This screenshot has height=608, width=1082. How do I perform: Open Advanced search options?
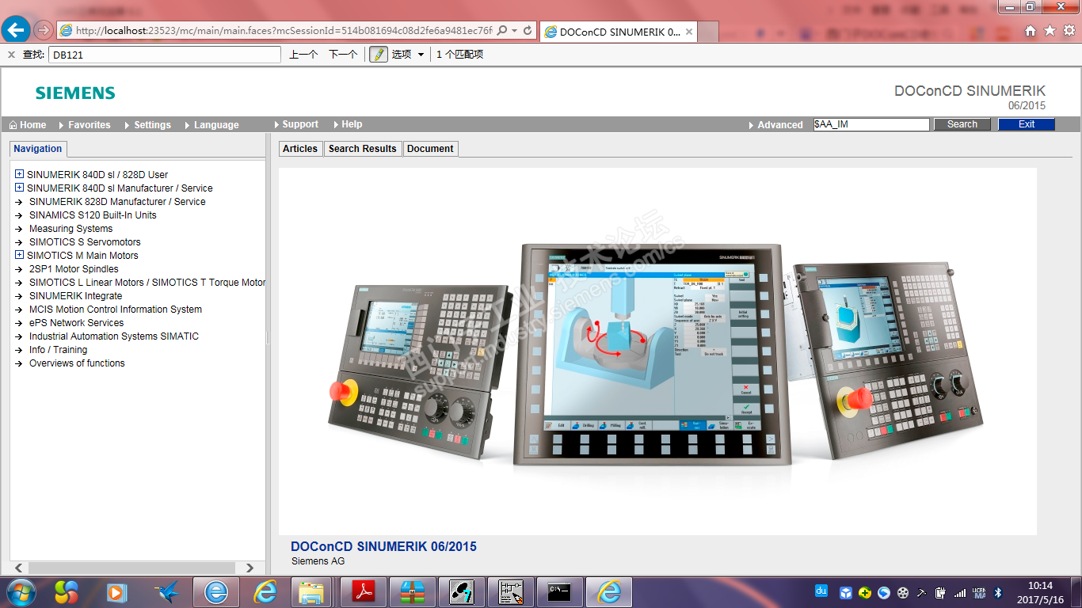(x=776, y=125)
